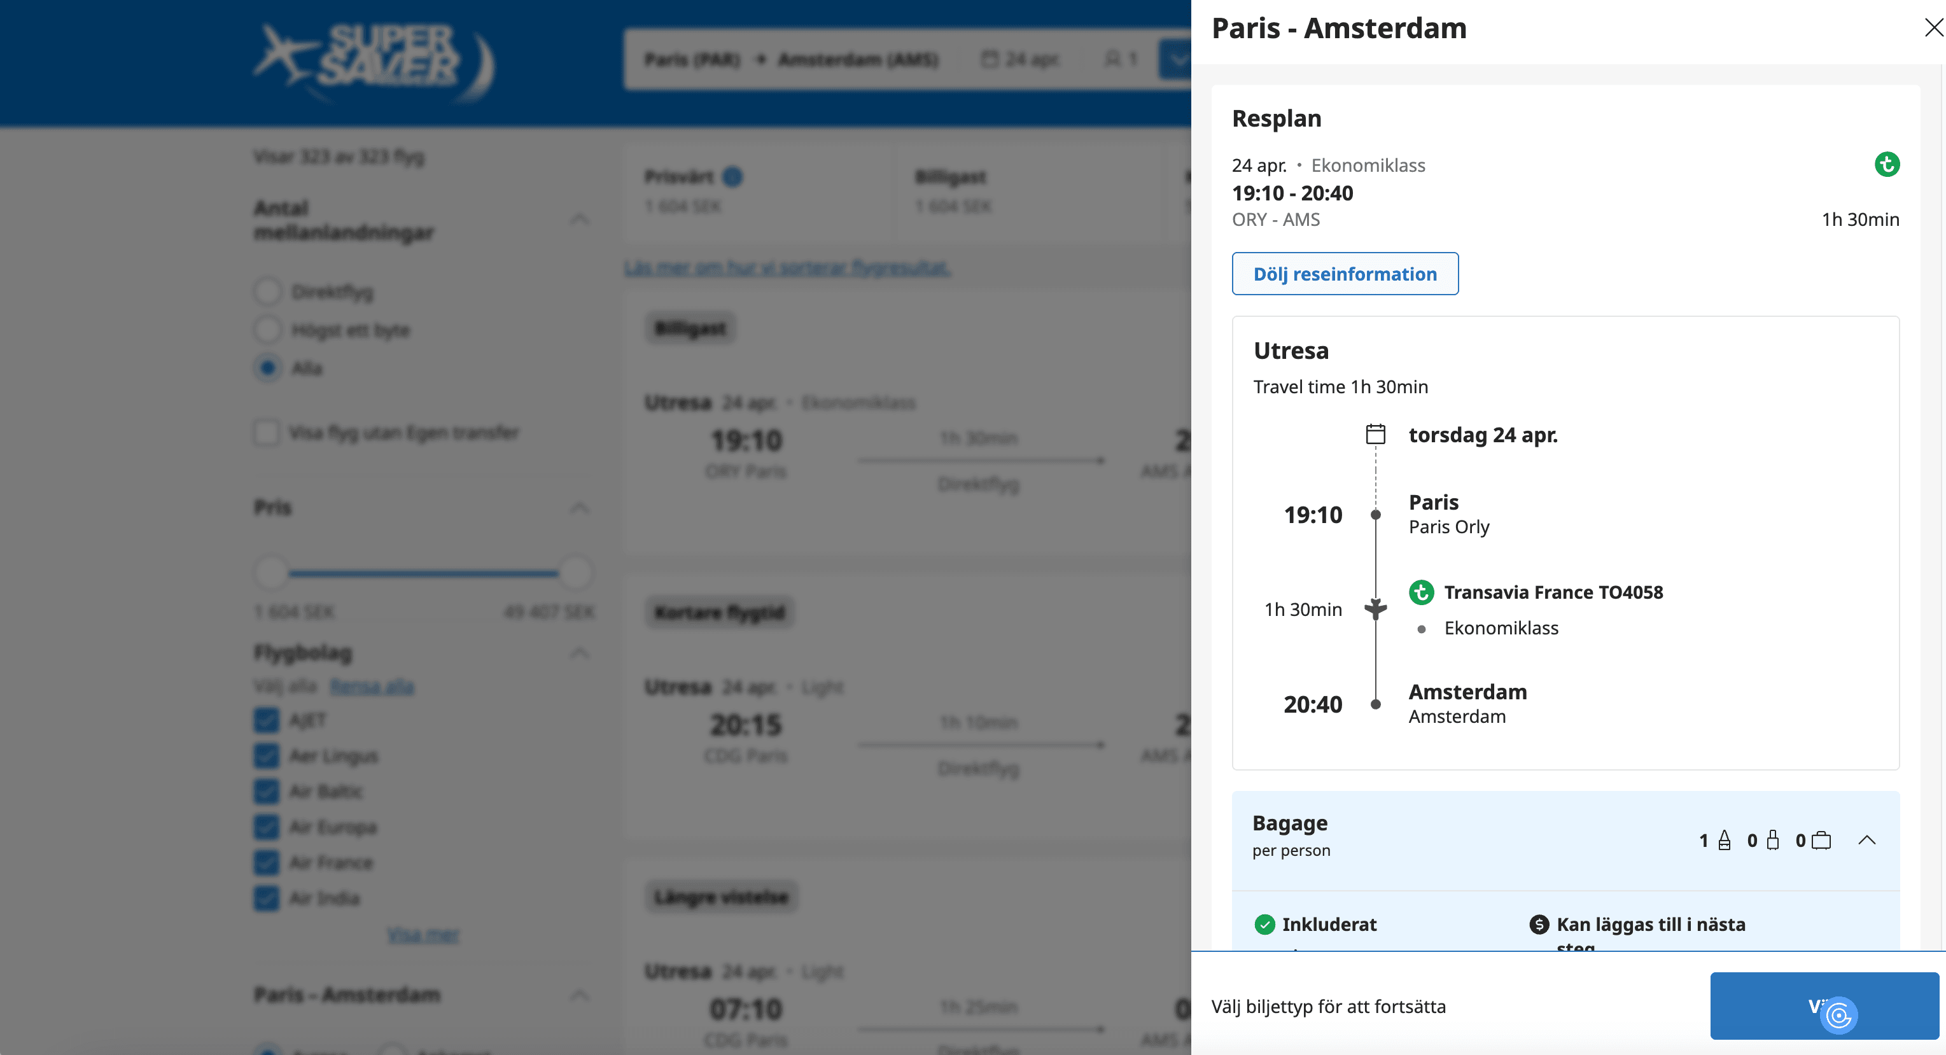
Task: Click the calendar icon beside torsdag 24 apr.
Action: tap(1375, 434)
